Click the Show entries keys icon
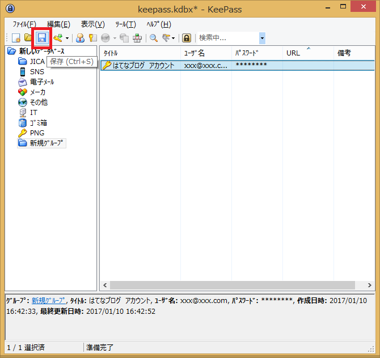The width and height of the screenshot is (380, 358). tap(166, 38)
